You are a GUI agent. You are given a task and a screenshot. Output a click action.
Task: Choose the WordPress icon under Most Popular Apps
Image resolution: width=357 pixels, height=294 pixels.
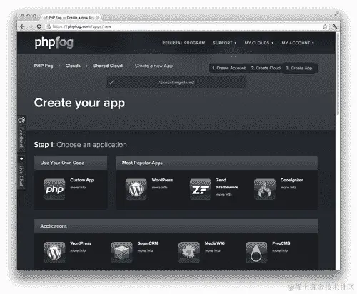pyautogui.click(x=136, y=189)
